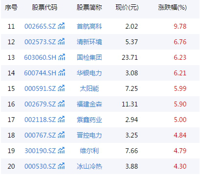This screenshot has width=201, height=175.
Task: Open chart icon beside 000591.SZ
Action: point(61,88)
